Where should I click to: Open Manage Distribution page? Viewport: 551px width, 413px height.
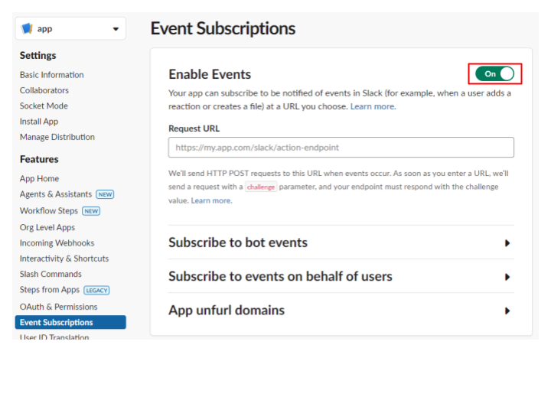pyautogui.click(x=57, y=137)
